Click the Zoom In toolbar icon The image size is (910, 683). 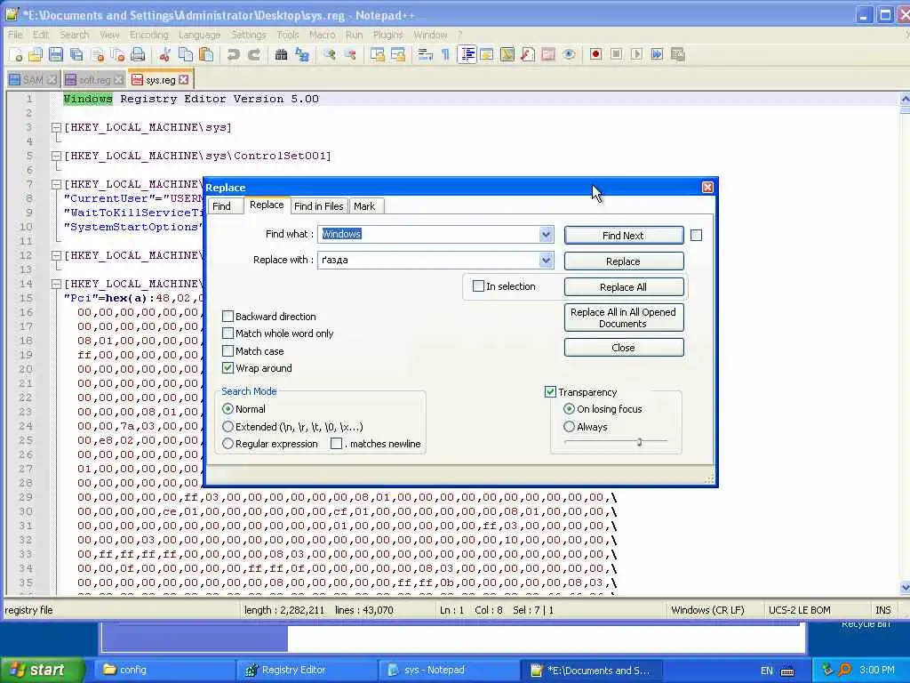coord(330,54)
